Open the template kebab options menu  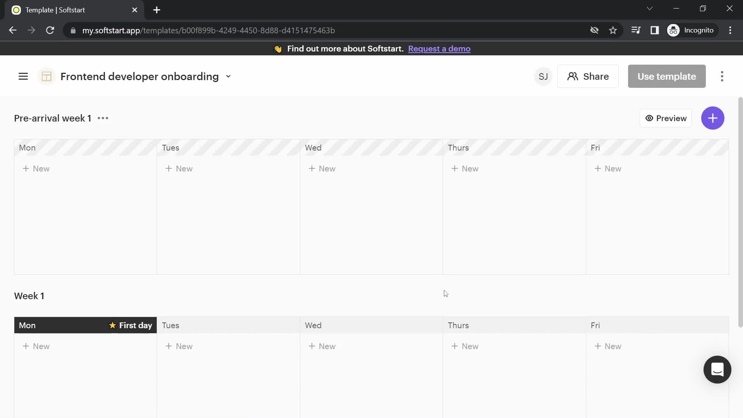(722, 76)
